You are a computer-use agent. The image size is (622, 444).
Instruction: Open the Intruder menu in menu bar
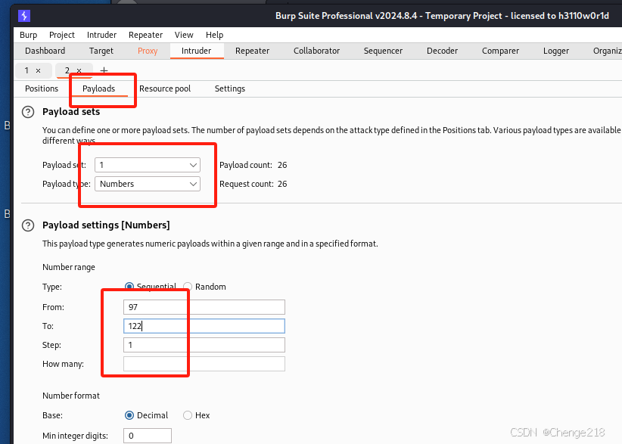101,35
